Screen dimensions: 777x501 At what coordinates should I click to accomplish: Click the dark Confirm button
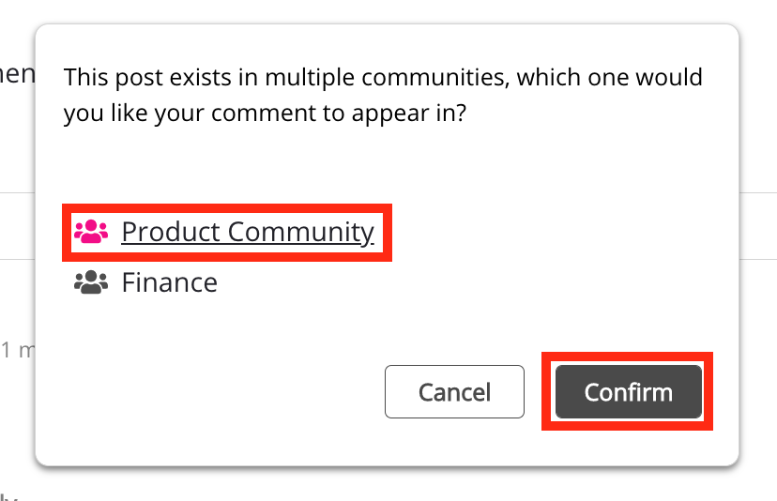[x=628, y=391]
